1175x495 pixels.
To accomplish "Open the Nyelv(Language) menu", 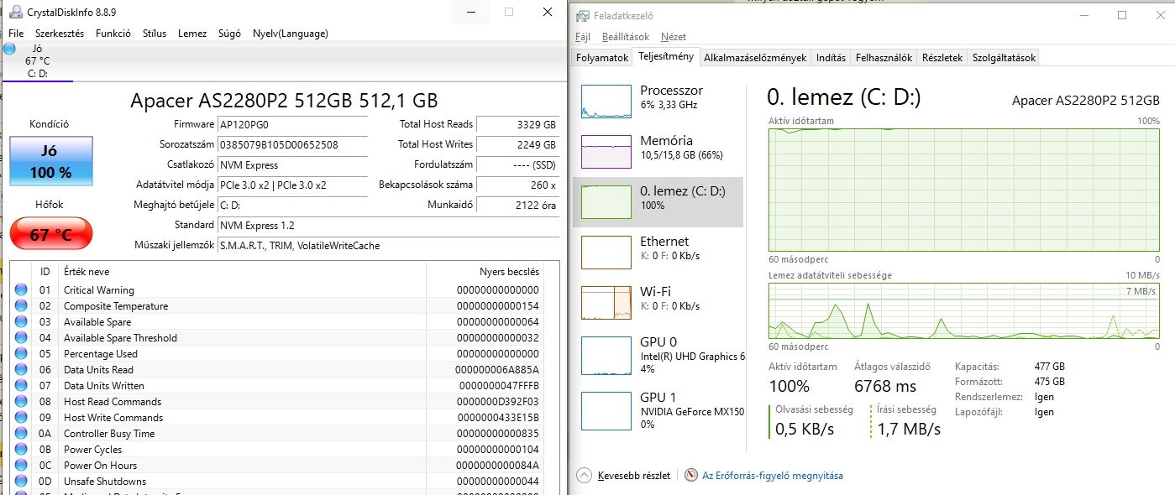I will [290, 34].
